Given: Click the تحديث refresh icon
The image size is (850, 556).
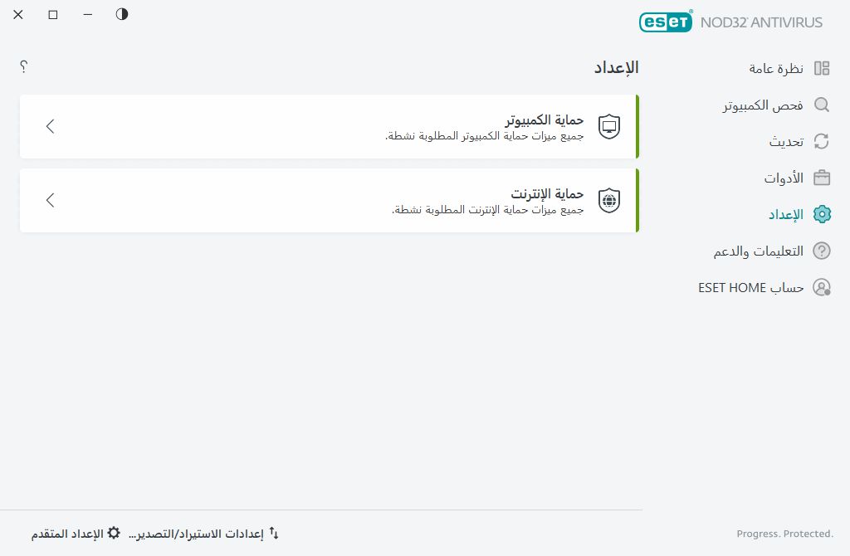Looking at the screenshot, I should point(821,141).
